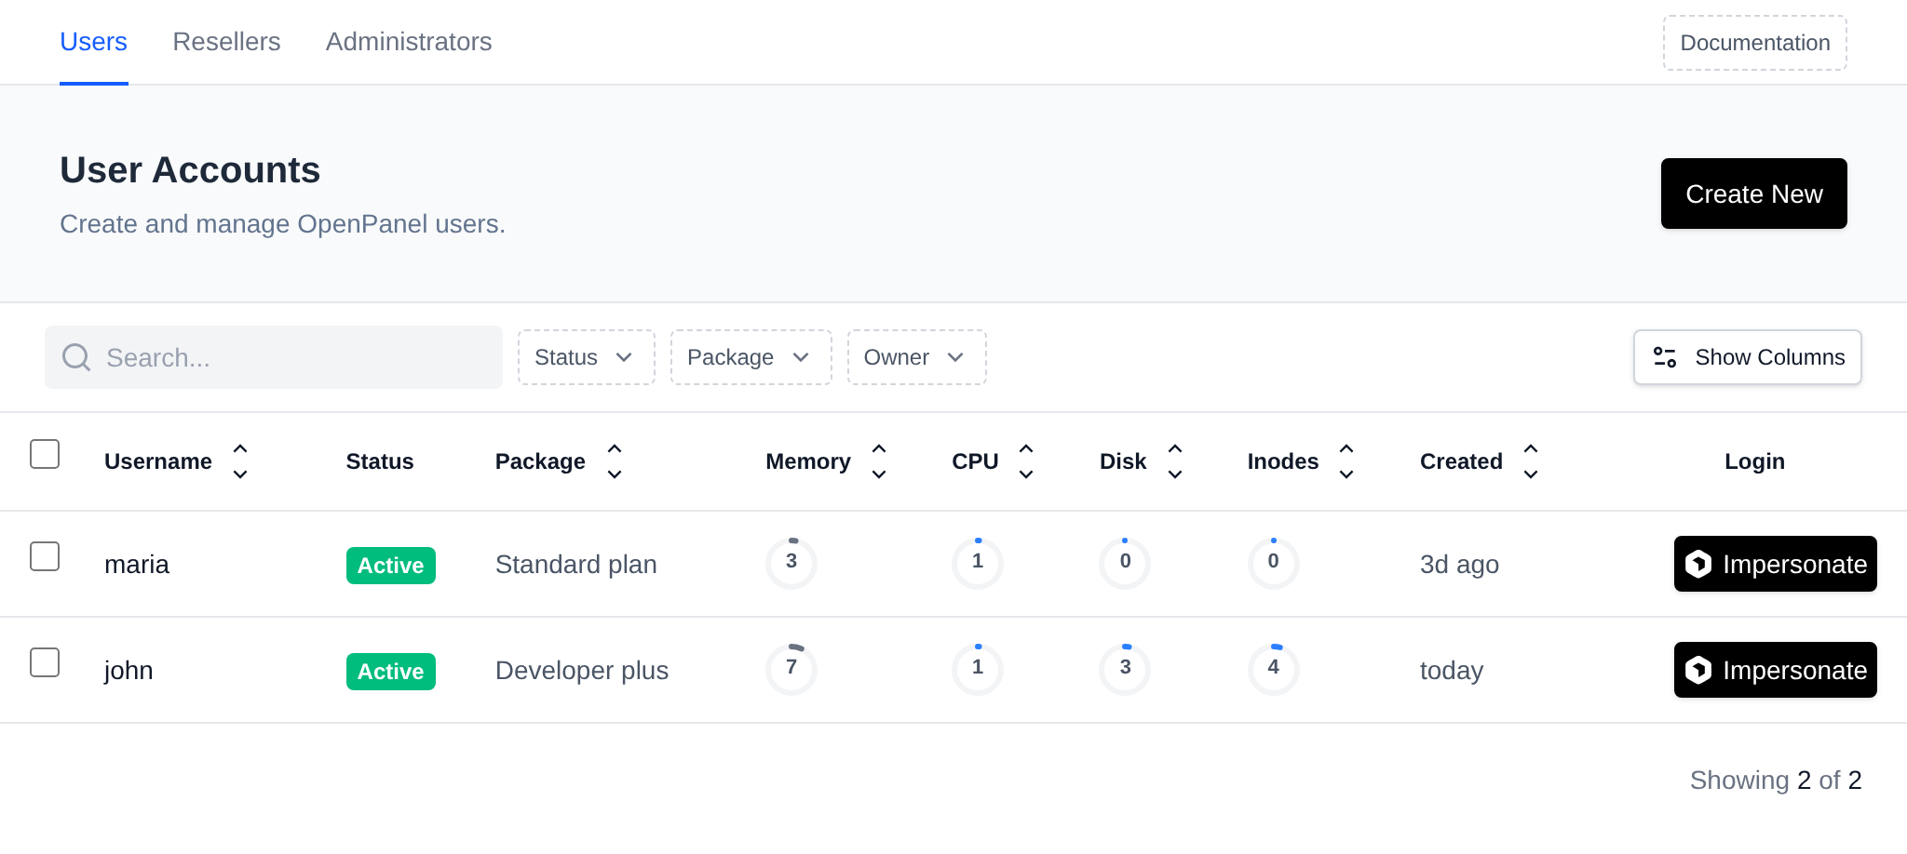Open the Status filter dropdown
Viewport: 1907px width, 854px height.
click(587, 357)
